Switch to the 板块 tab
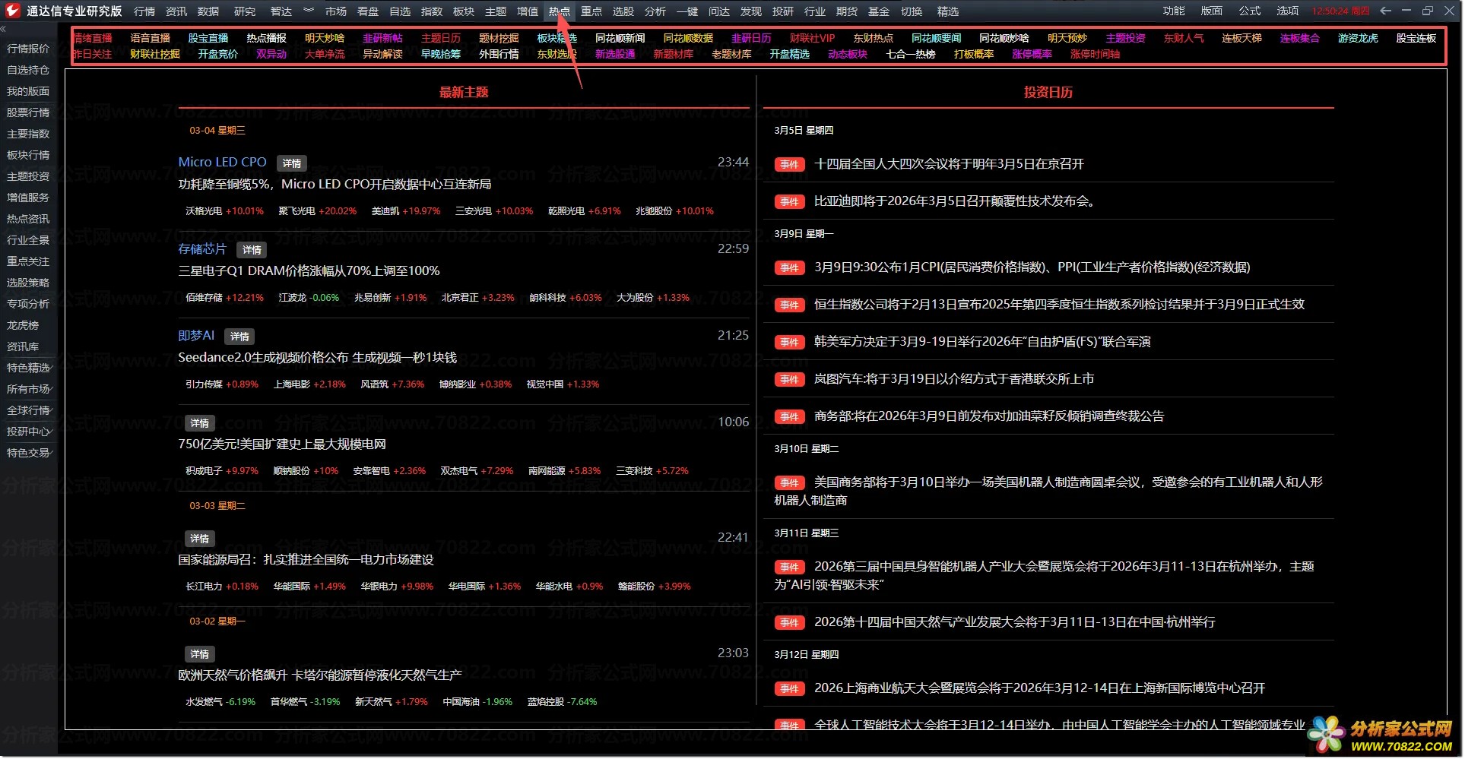Image resolution: width=1465 pixels, height=759 pixels. (464, 11)
